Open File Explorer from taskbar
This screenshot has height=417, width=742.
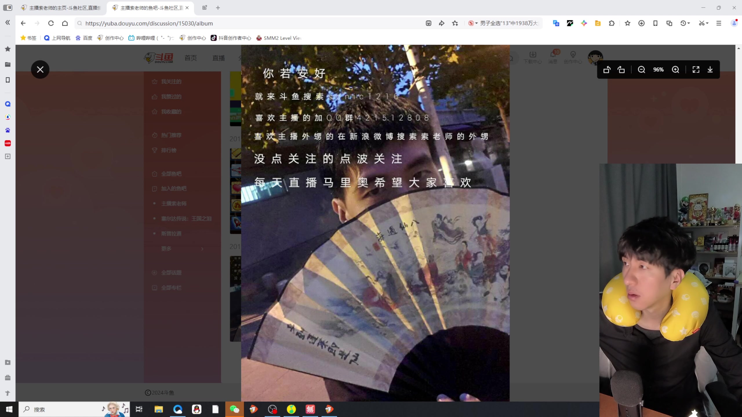click(x=159, y=409)
